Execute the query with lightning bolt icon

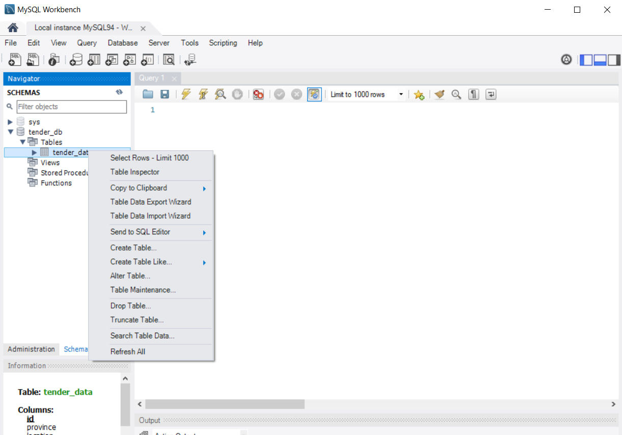tap(186, 94)
